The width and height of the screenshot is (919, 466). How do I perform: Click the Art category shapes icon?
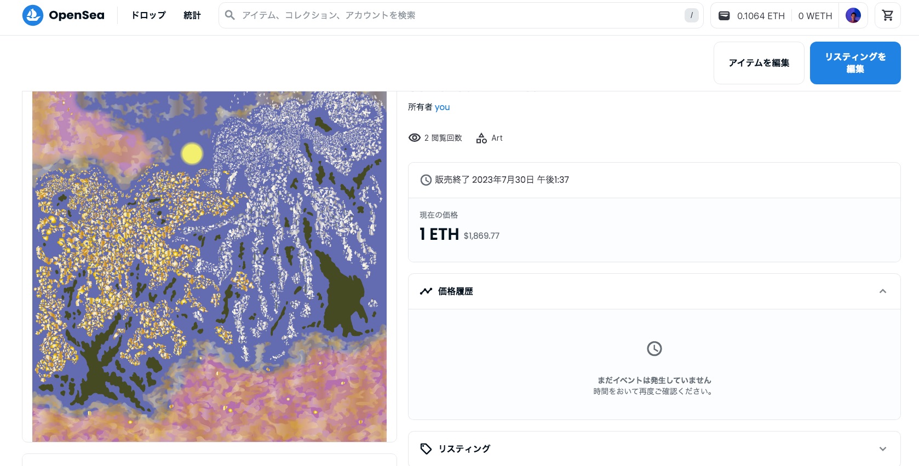481,138
